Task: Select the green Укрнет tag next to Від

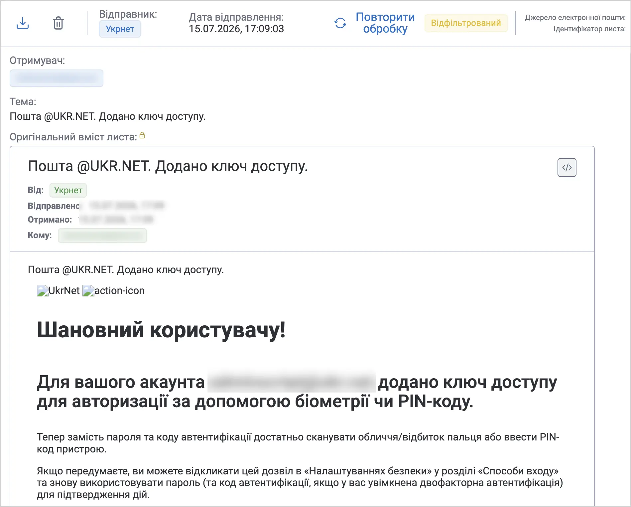Action: click(x=68, y=190)
